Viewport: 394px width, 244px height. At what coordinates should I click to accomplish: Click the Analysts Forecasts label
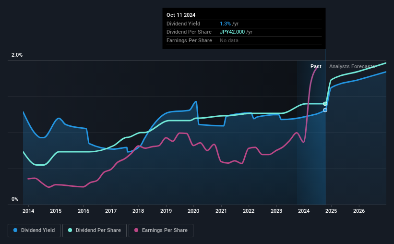coord(352,66)
